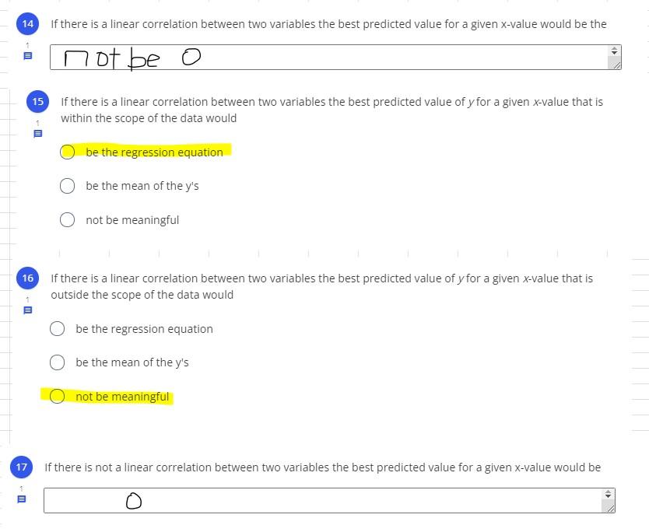
Task: Click the blue question 14 number badge
Action: click(28, 24)
